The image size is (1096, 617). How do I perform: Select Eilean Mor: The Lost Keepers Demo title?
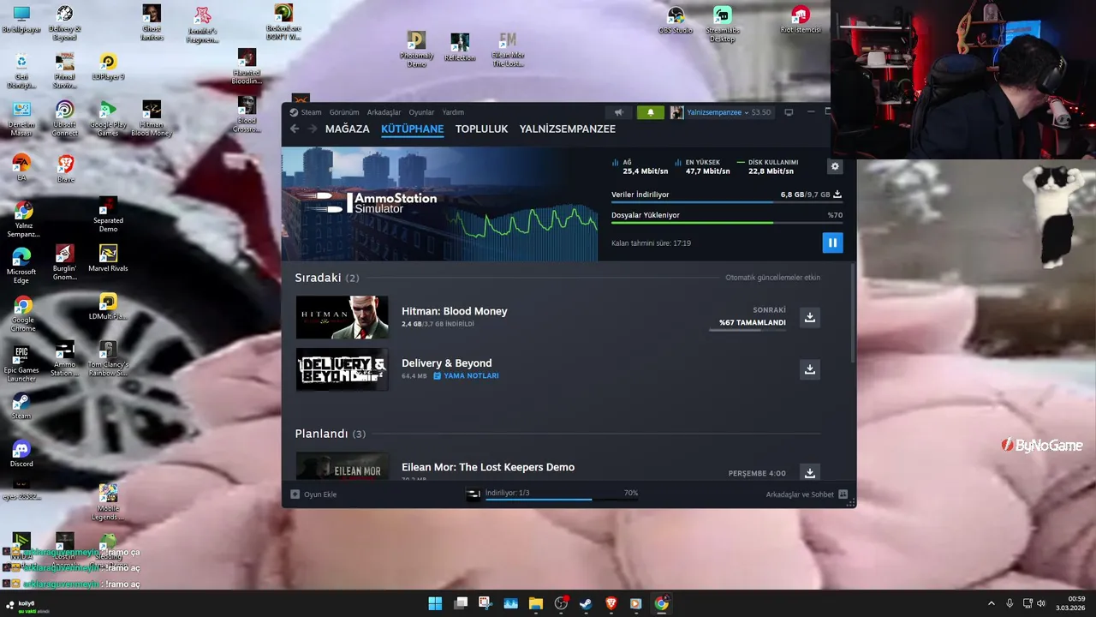pos(488,467)
